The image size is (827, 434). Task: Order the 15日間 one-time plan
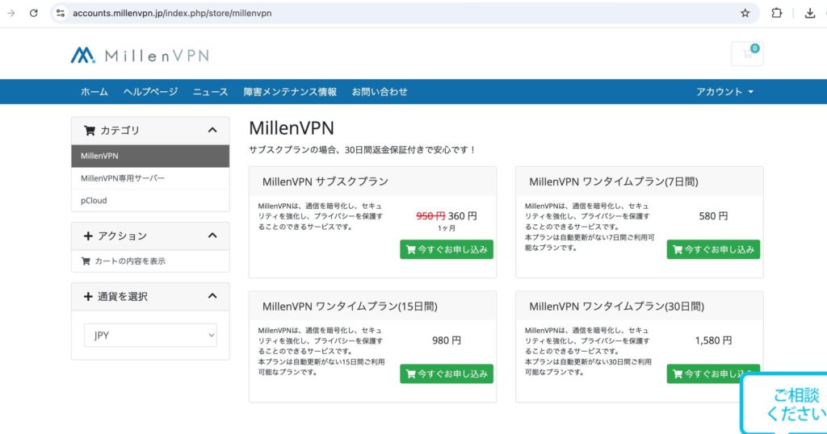pos(447,374)
